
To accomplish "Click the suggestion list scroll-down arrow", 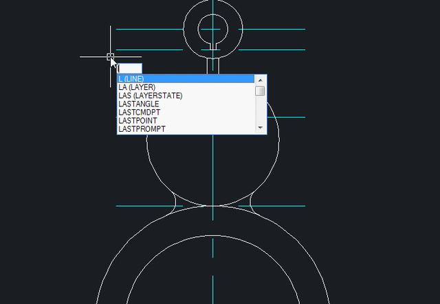I will tap(260, 128).
